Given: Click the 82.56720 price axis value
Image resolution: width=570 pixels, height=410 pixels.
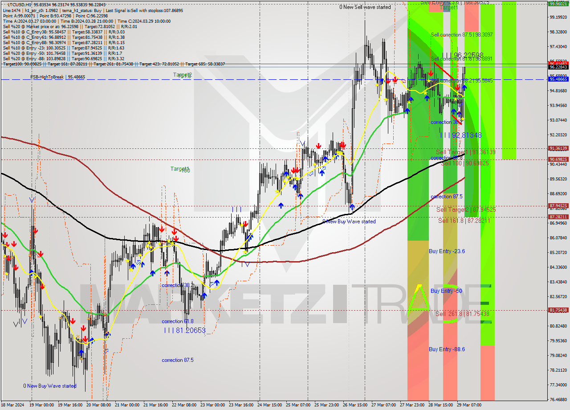Looking at the screenshot, I should 558,296.
